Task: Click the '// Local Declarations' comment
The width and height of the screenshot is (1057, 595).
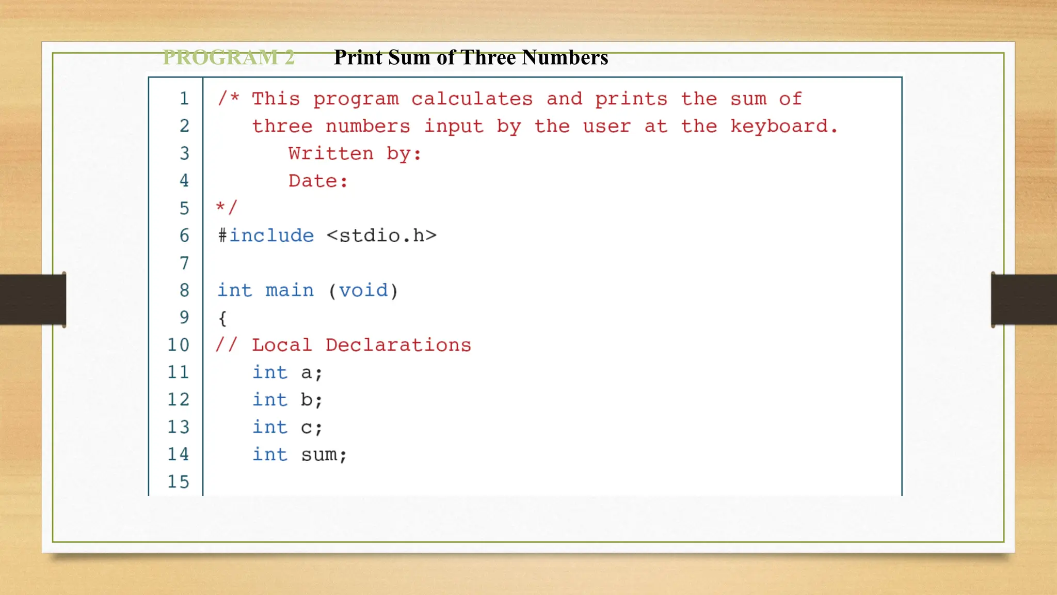Action: click(x=343, y=345)
